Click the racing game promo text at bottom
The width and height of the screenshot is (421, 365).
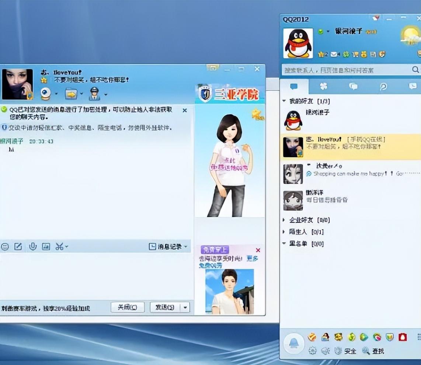pyautogui.click(x=45, y=308)
